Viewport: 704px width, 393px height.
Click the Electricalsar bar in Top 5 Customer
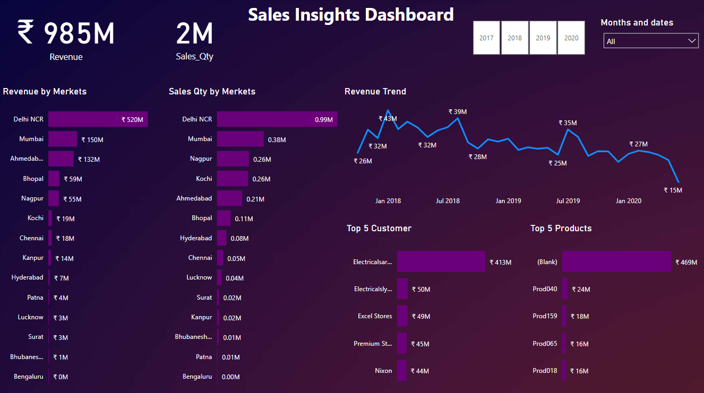click(x=441, y=261)
